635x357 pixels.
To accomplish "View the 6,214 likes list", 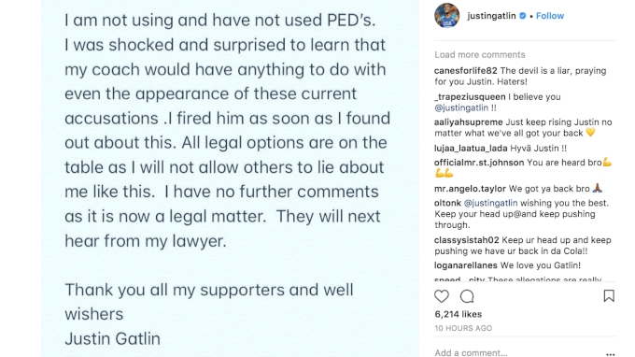I will point(458,314).
